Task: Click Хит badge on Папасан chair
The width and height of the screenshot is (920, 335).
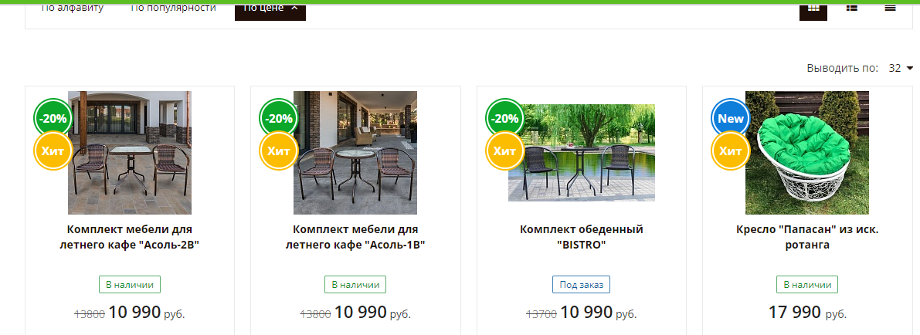Action: click(x=731, y=151)
